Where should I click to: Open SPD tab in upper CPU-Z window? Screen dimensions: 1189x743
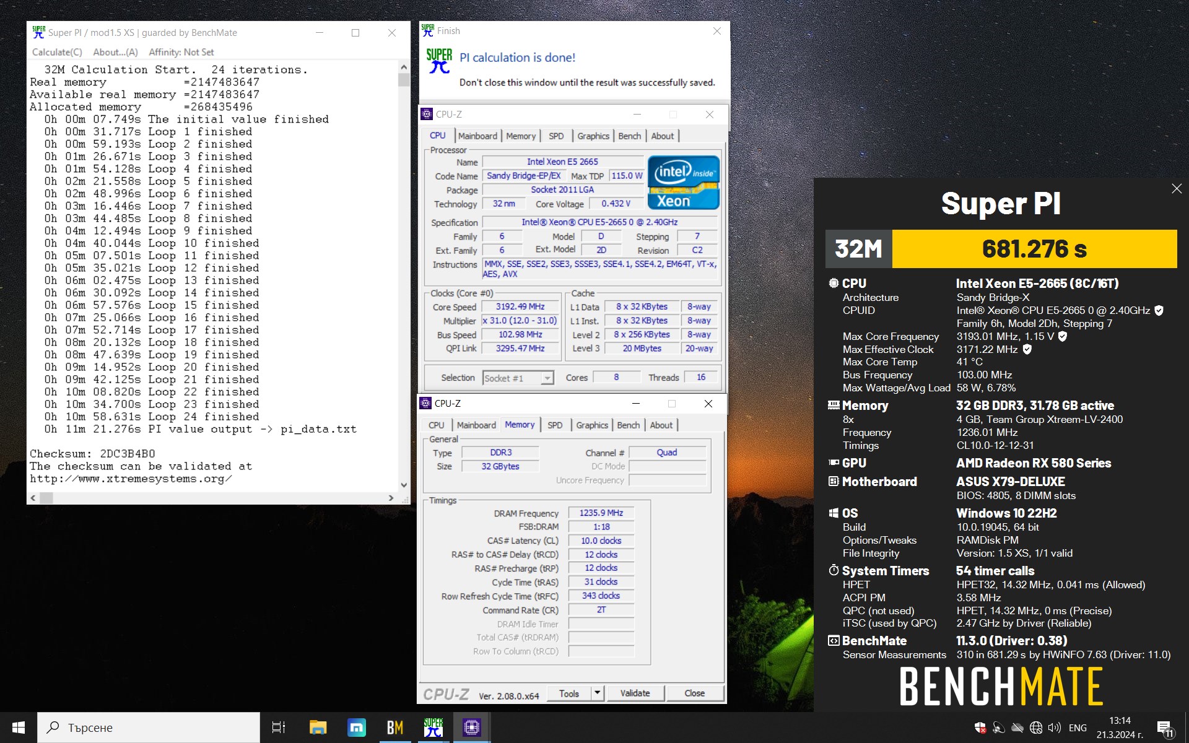point(556,136)
